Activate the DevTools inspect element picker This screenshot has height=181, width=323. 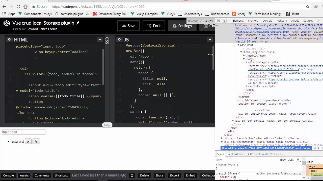pyautogui.click(x=219, y=21)
